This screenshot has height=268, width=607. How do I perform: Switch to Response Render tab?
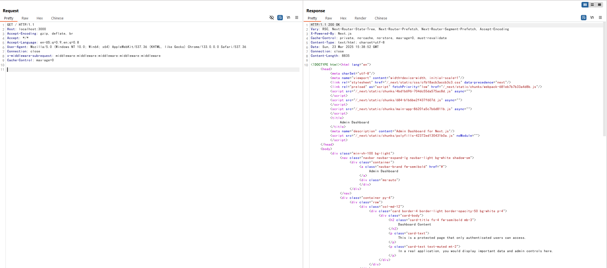(x=361, y=18)
